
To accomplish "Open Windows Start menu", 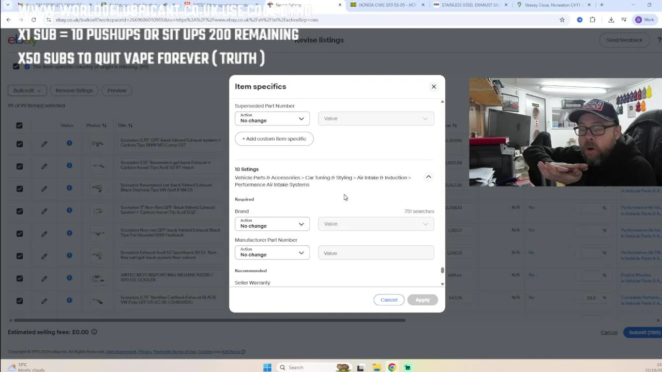I will pyautogui.click(x=267, y=367).
